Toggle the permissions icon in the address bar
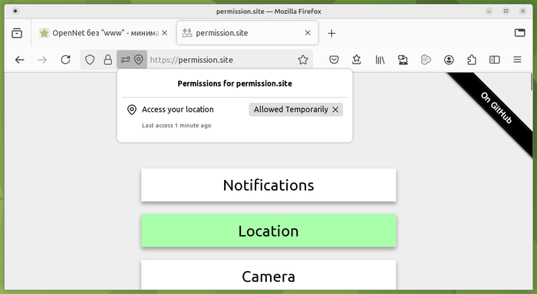This screenshot has height=294, width=537. 132,60
